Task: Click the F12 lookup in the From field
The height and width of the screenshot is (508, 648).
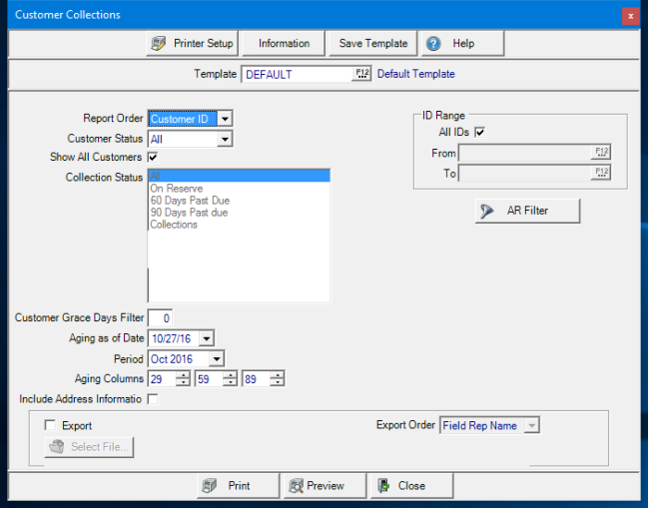Action: coord(601,153)
